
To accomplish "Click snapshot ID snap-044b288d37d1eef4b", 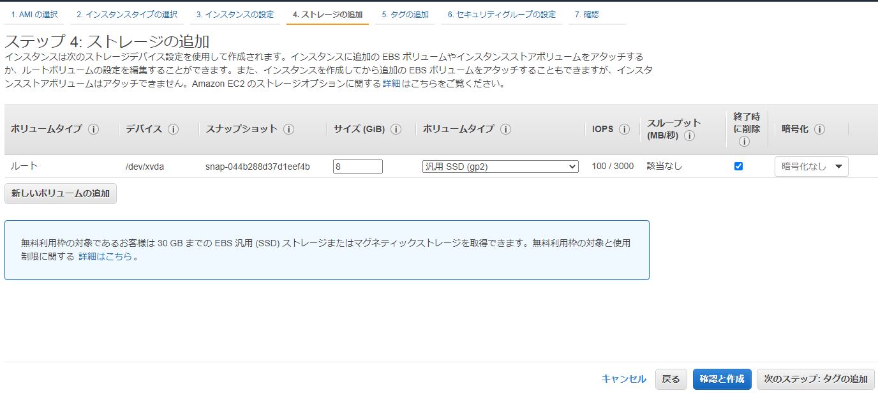I will pyautogui.click(x=258, y=167).
